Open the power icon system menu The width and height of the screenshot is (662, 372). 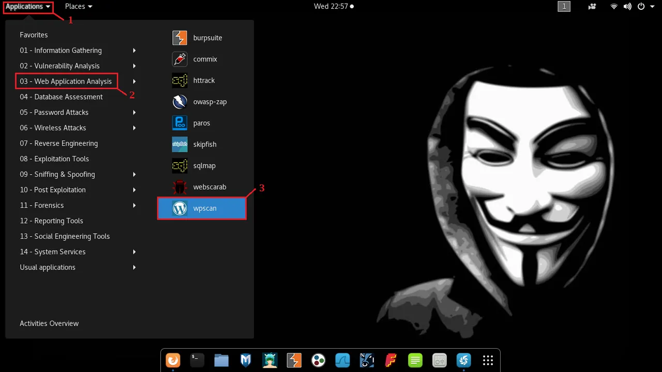tap(641, 7)
